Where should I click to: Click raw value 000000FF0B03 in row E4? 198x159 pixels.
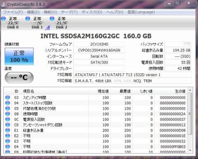[173, 147]
